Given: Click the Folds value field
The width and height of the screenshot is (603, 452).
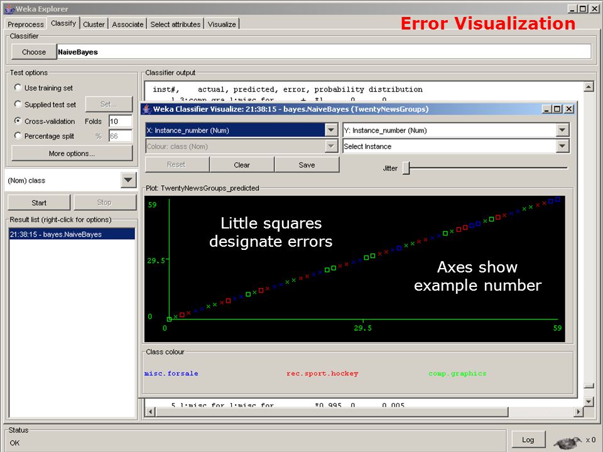Looking at the screenshot, I should 121,121.
